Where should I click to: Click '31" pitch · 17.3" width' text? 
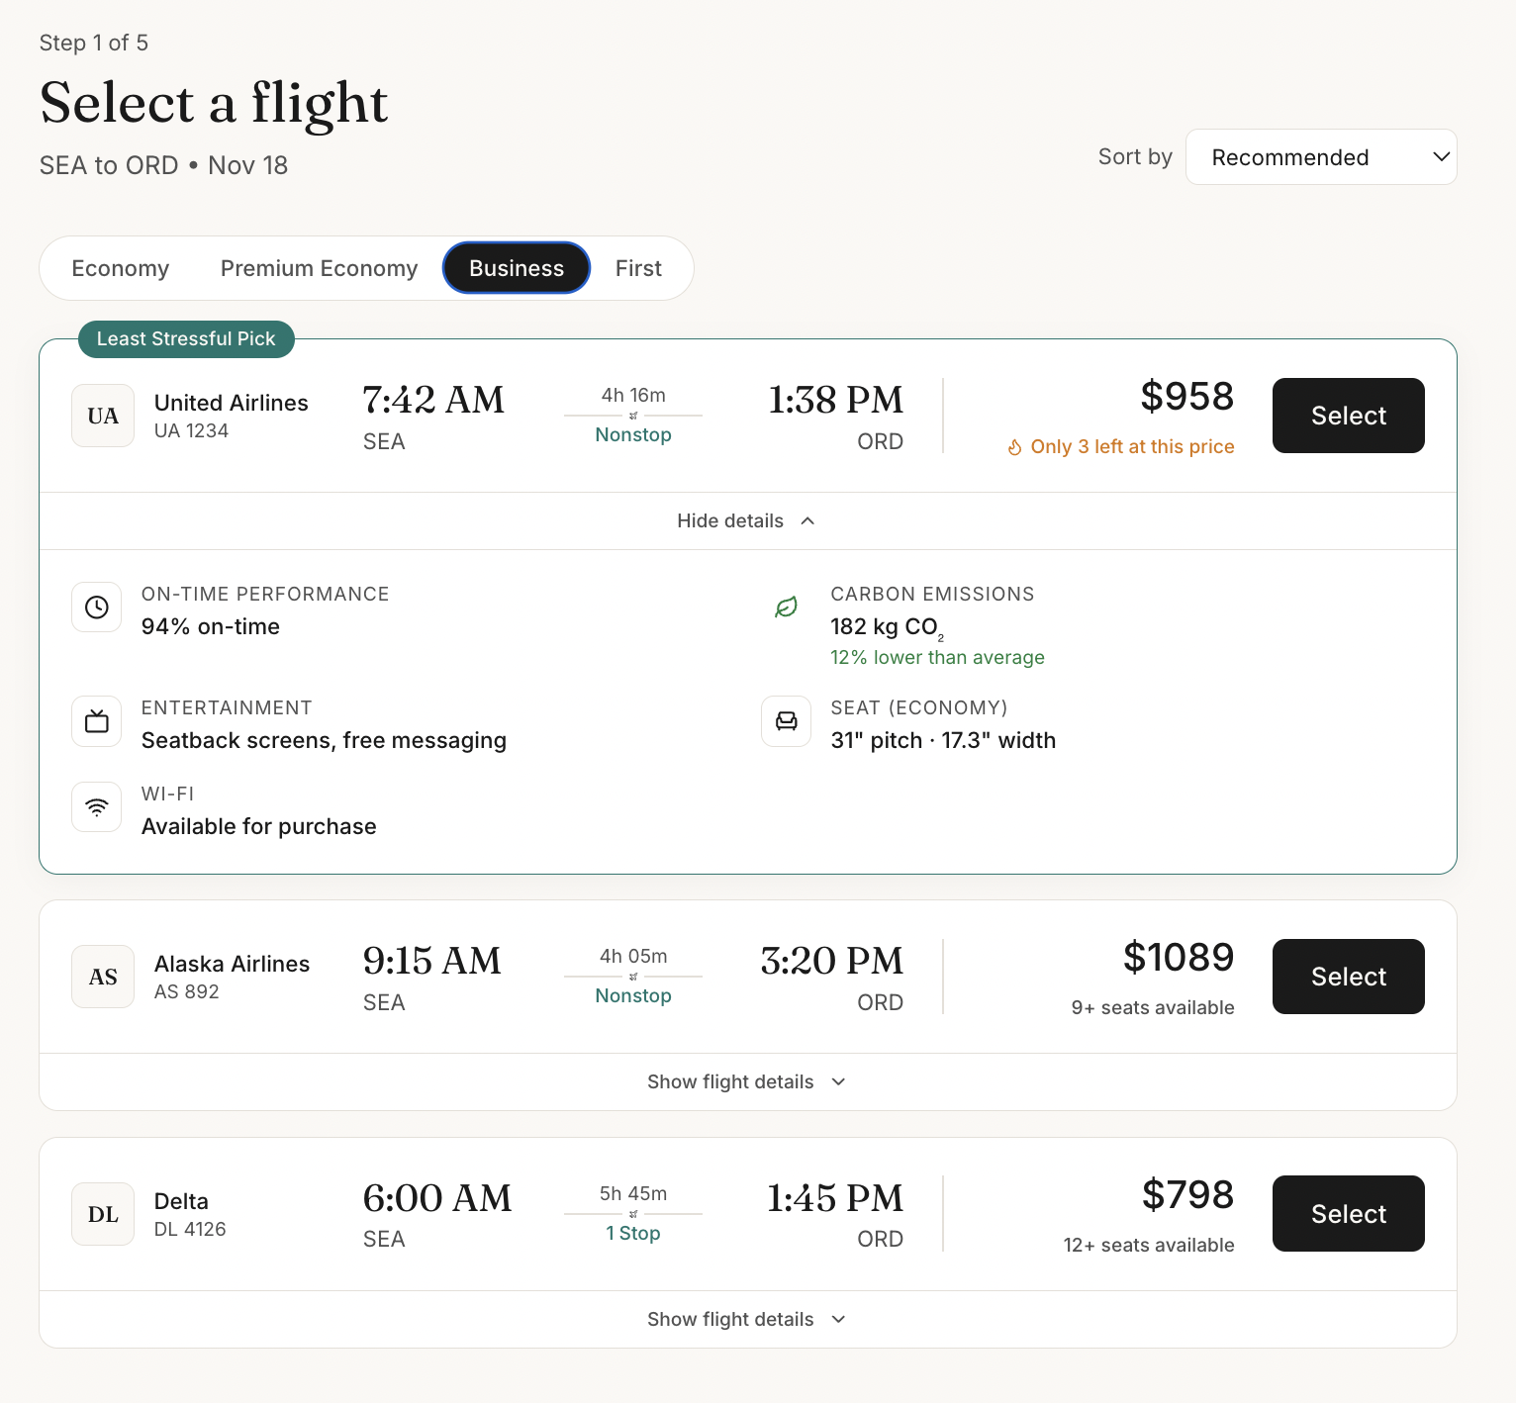pos(943,741)
